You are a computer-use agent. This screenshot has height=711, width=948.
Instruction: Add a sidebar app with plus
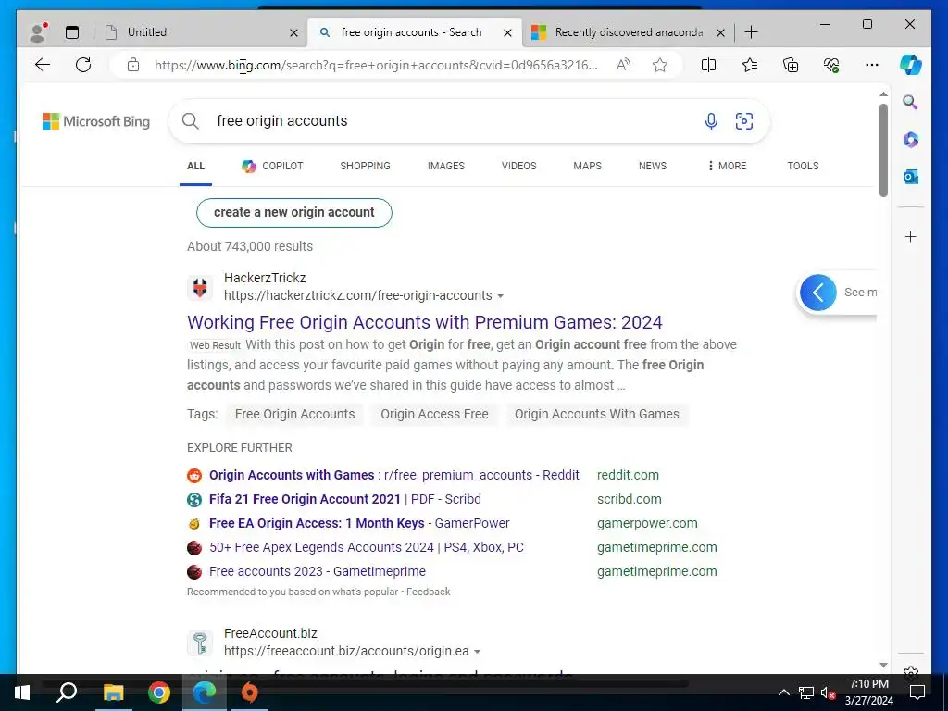click(x=911, y=236)
